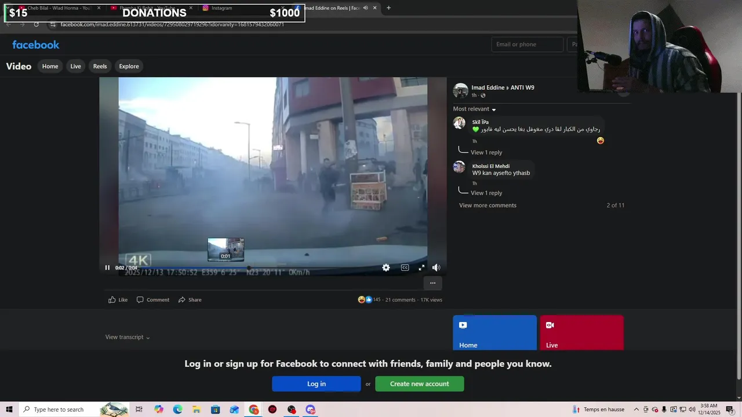Screen dimensions: 742x417
Task: Click the Chrome taskbar icon
Action: [254, 409]
